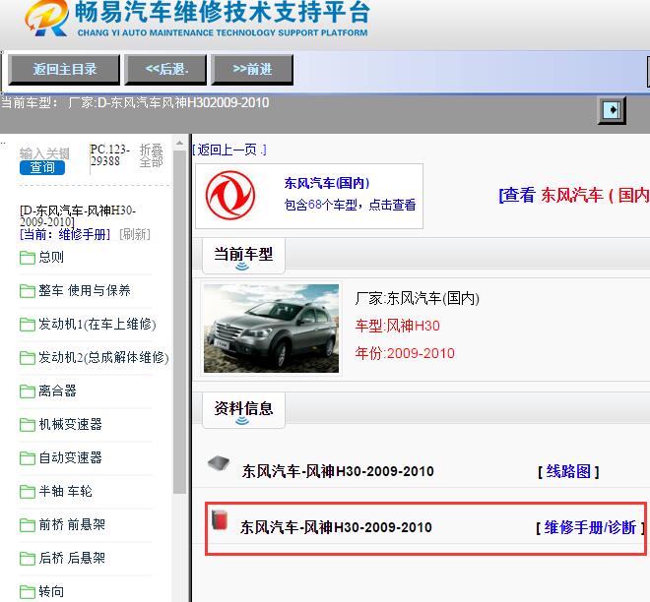Open the 线路图 link

tap(568, 471)
